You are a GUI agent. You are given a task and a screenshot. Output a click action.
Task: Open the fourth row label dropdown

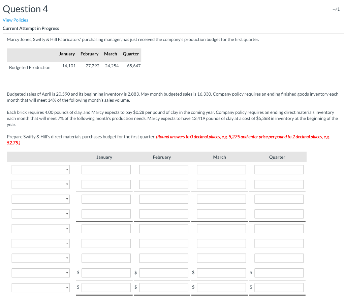click(x=40, y=214)
